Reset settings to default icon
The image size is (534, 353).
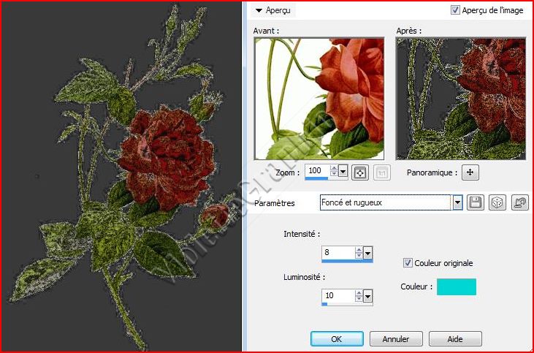[x=519, y=202]
